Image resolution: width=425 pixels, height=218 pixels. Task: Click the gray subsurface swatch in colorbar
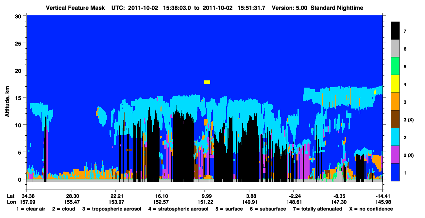tap(395, 49)
